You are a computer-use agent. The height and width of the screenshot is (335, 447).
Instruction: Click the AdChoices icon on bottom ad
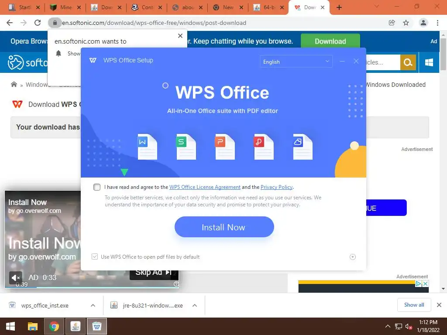(419, 284)
